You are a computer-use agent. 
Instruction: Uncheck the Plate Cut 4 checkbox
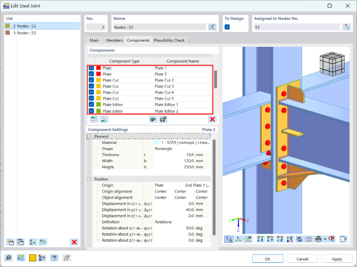(91, 92)
